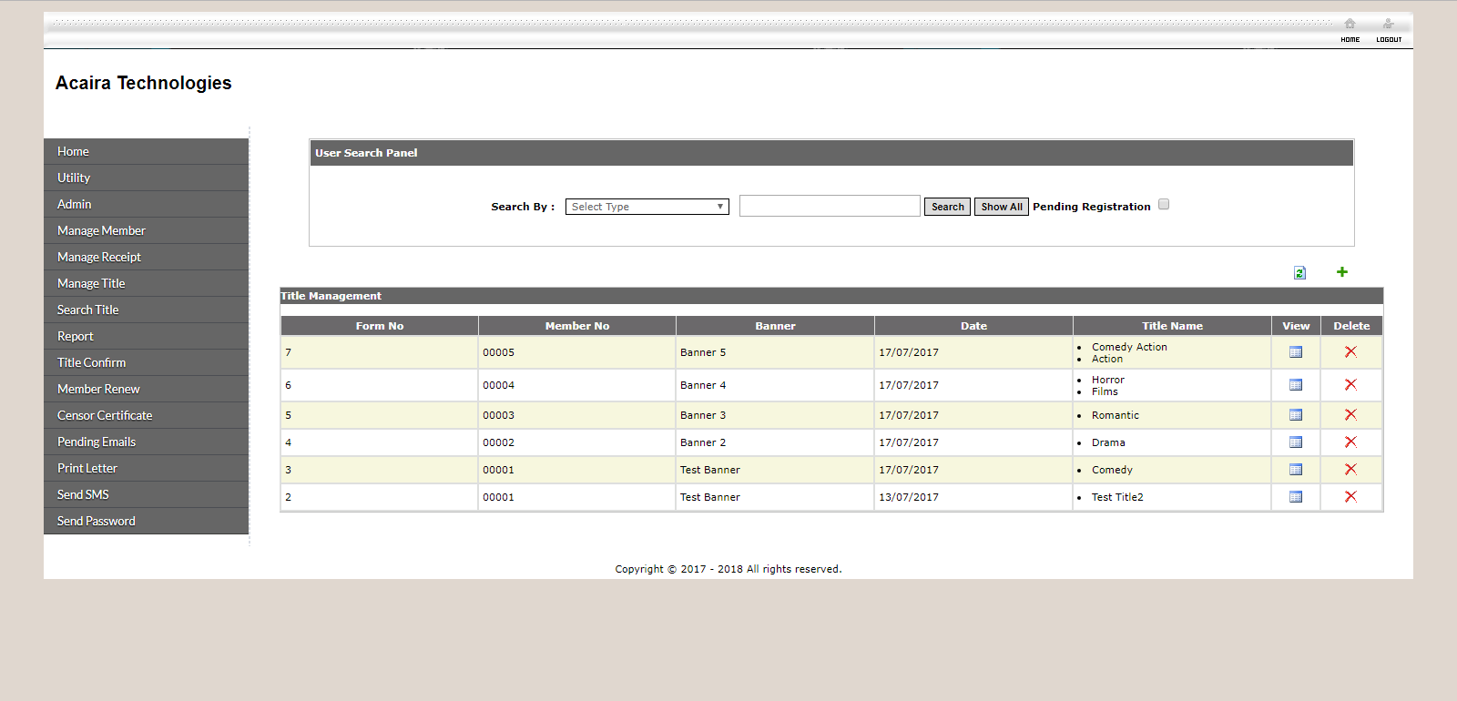Click the Home icon in top bar
Viewport: 1457px width, 701px height.
pyautogui.click(x=1350, y=25)
